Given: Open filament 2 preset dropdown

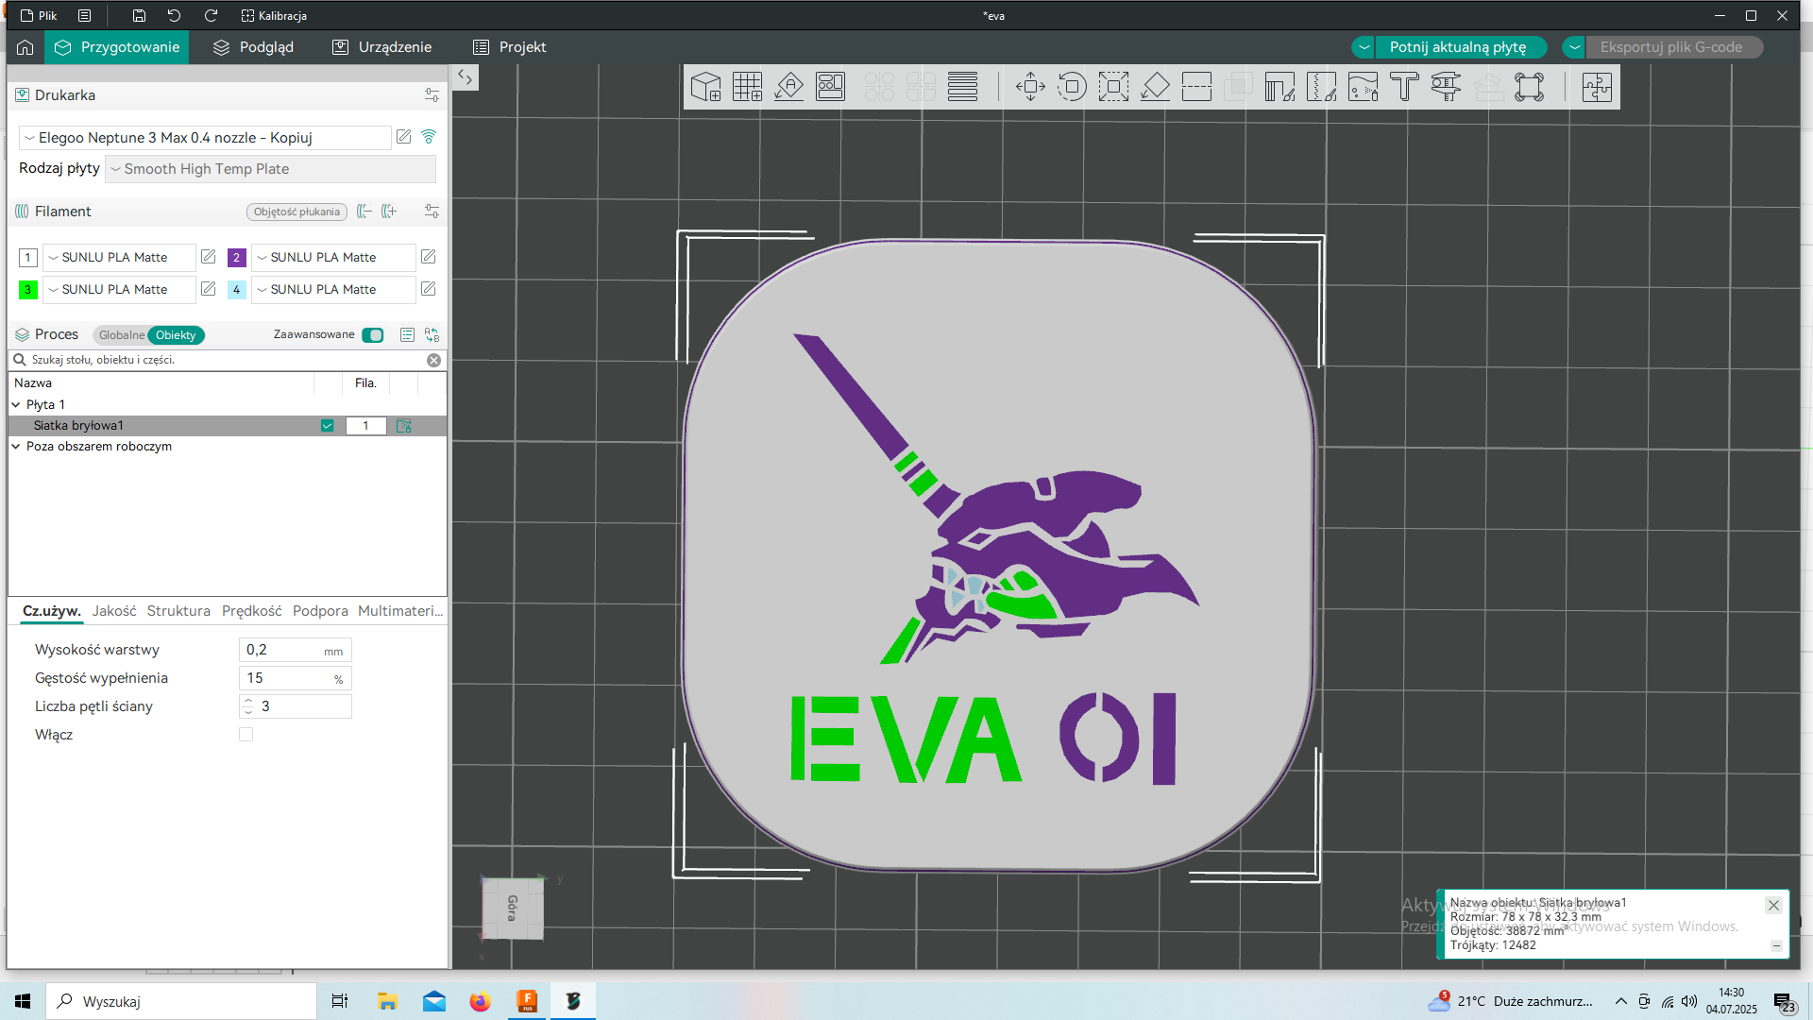Looking at the screenshot, I should pos(333,257).
